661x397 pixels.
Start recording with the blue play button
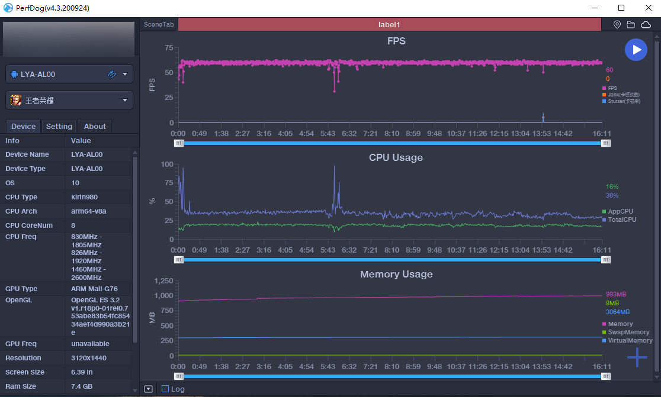(x=636, y=50)
